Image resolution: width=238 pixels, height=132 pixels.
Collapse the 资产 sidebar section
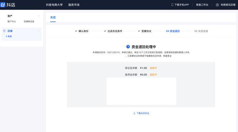click(x=39, y=16)
